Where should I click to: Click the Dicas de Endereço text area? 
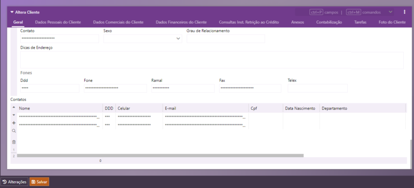tap(212, 60)
